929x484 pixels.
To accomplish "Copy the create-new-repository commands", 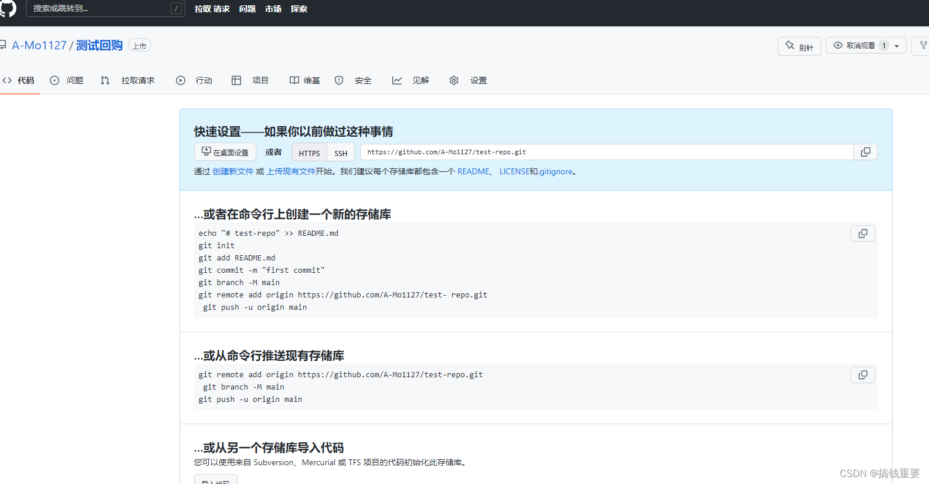I will 863,233.
